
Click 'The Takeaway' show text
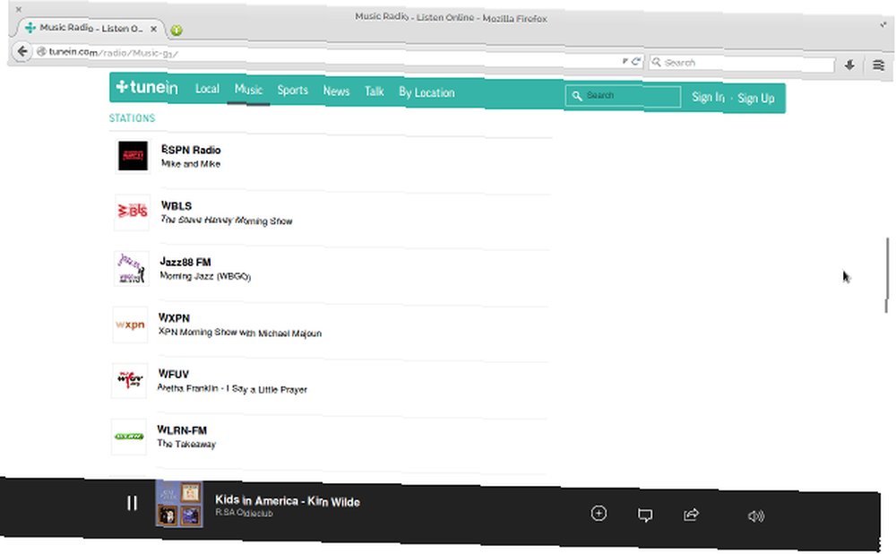click(186, 444)
